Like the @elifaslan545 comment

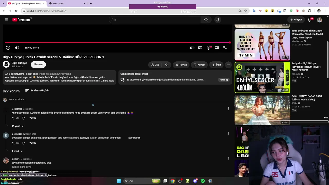[x=13, y=143]
